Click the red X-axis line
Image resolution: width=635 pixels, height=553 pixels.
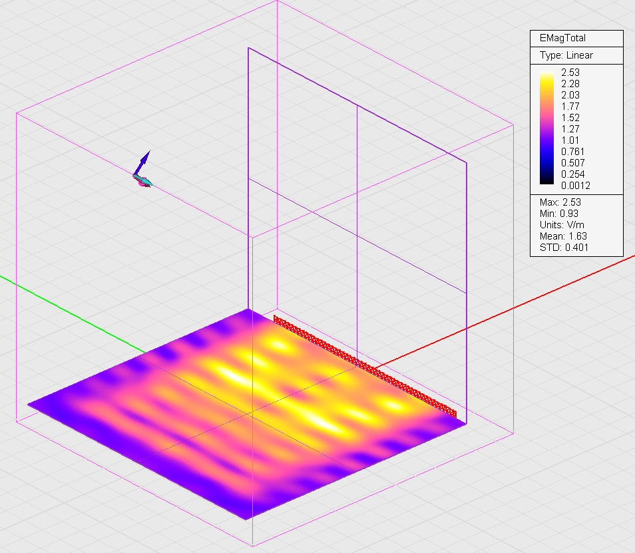532,299
